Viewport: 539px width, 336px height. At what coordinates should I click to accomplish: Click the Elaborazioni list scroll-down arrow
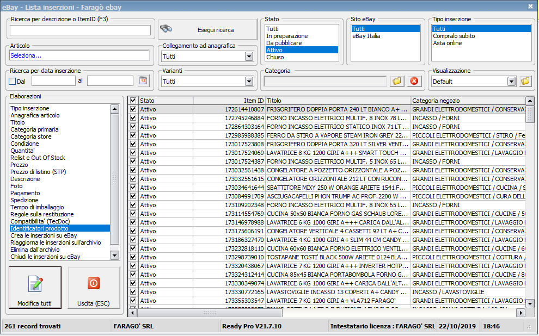(114, 255)
